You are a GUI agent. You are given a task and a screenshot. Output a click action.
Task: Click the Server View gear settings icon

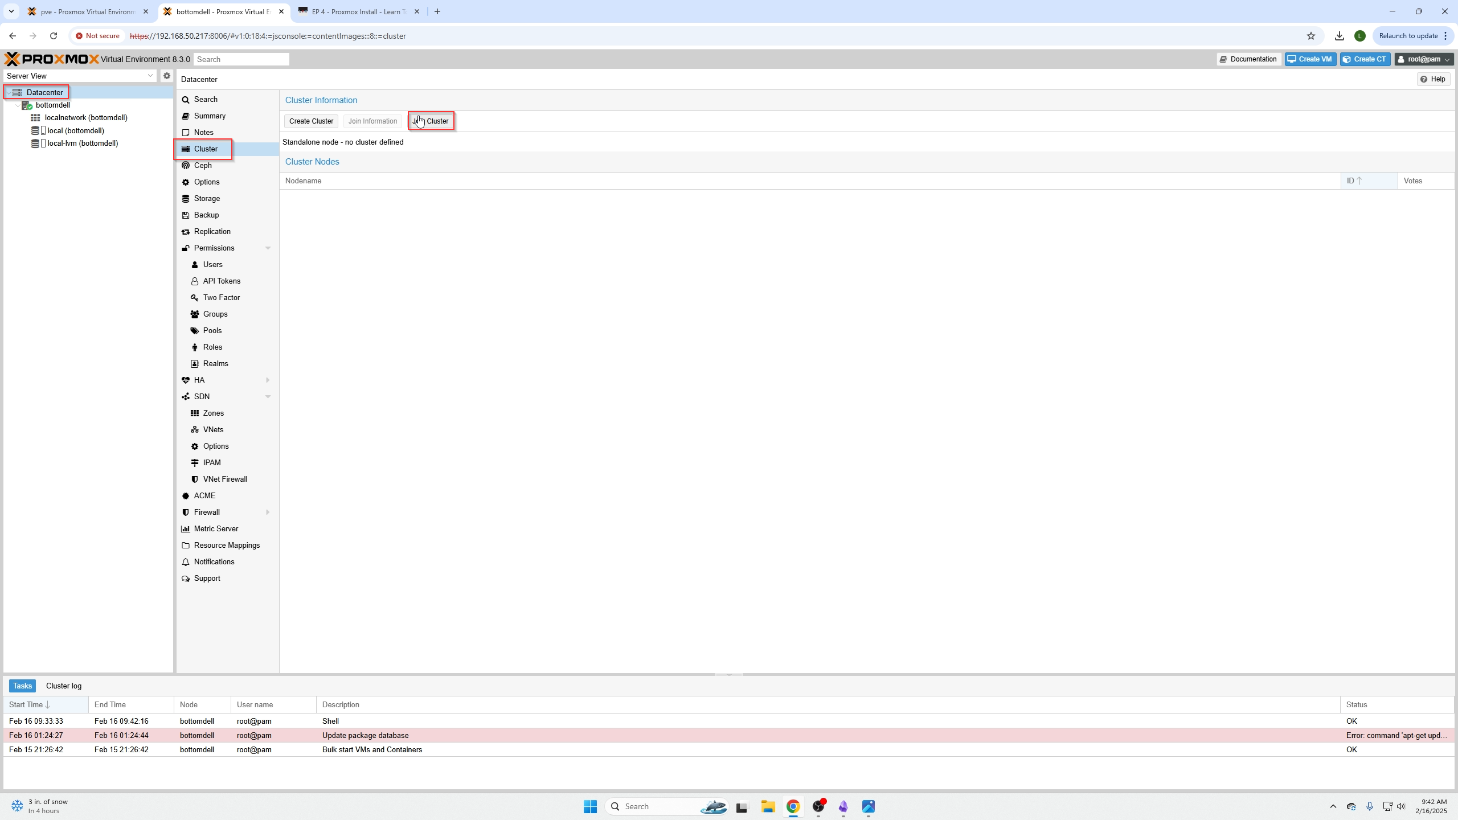coord(166,76)
